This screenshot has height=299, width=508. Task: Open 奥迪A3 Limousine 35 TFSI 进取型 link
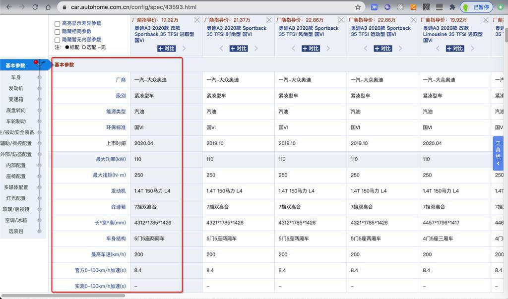point(452,34)
